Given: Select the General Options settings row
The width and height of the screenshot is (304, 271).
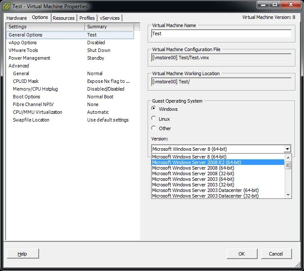Looking at the screenshot, I should (70, 35).
